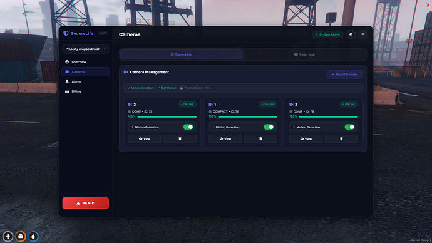View the DOME ID 78 camera feed
The height and width of the screenshot is (243, 432).
click(145, 139)
